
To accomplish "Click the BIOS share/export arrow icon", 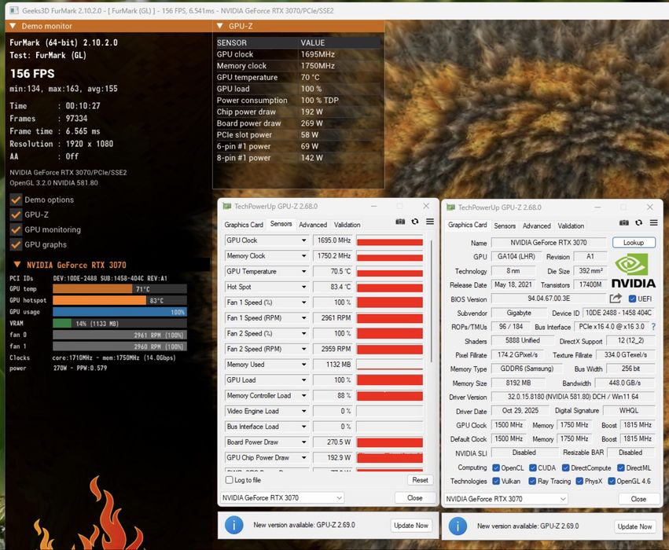I will tap(616, 299).
